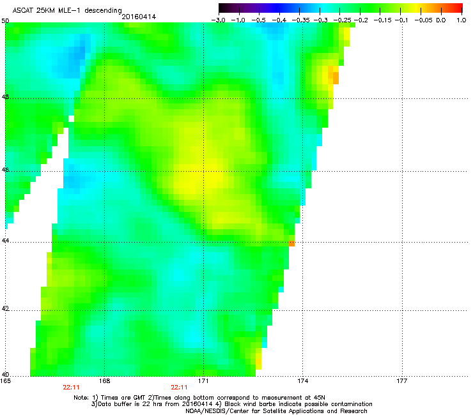The width and height of the screenshot is (473, 415).
Task: Click colorbar label -1.0
Action: click(x=238, y=20)
